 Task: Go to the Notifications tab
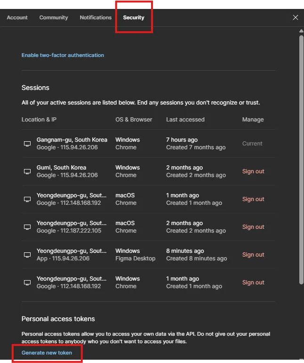96,17
